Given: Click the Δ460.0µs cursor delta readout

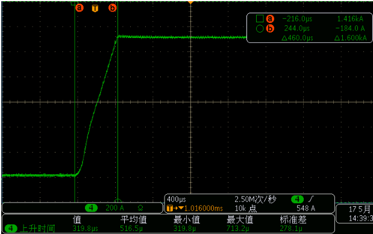Looking at the screenshot, I should 297,38.
